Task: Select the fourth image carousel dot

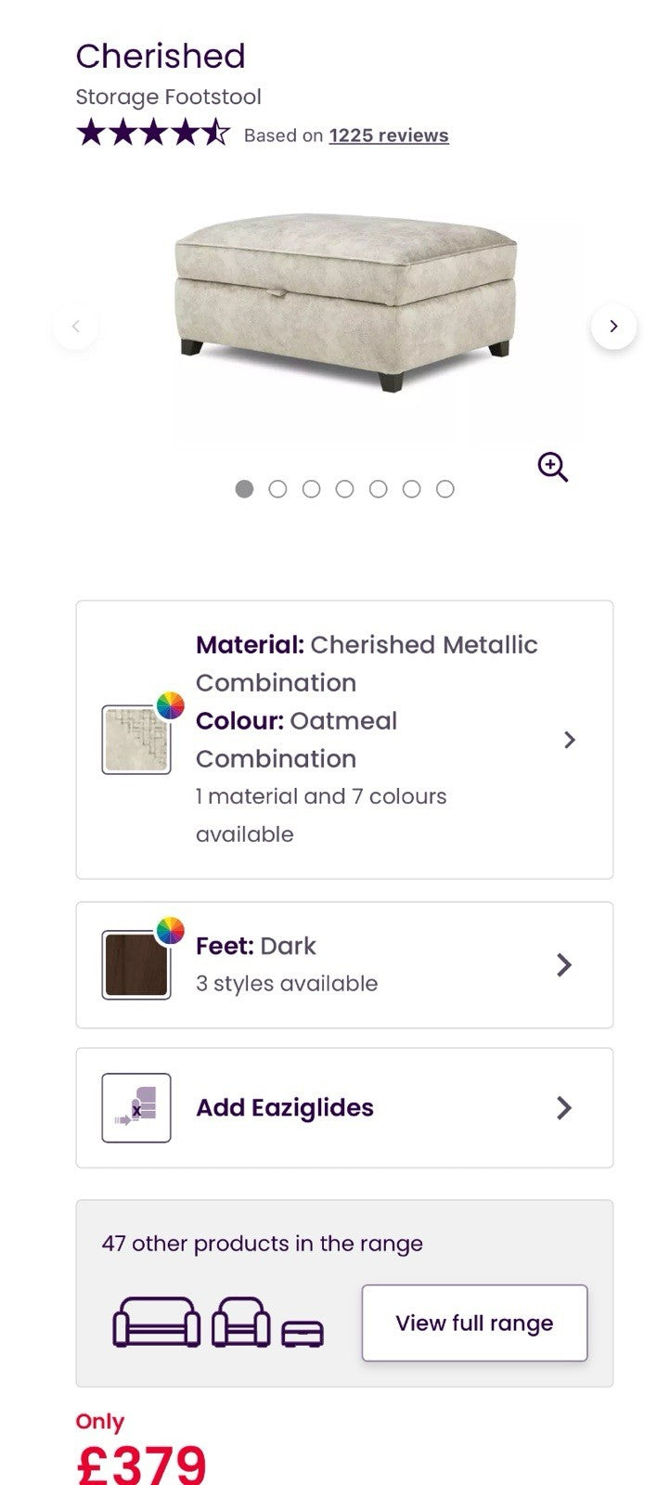Action: point(344,489)
